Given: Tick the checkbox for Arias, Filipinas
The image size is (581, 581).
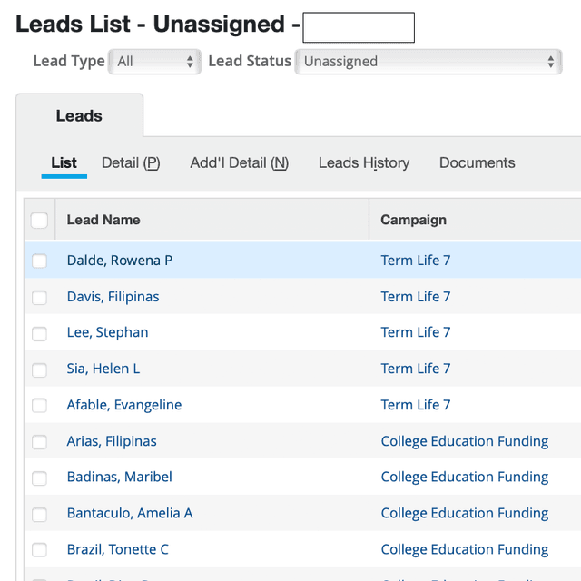Looking at the screenshot, I should (39, 442).
